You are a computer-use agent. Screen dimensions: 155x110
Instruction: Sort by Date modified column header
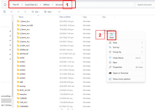(x=65, y=17)
